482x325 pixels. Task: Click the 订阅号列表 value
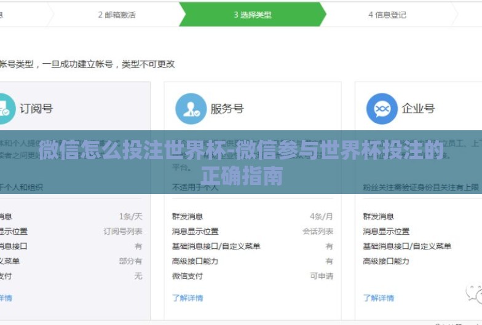[123, 231]
